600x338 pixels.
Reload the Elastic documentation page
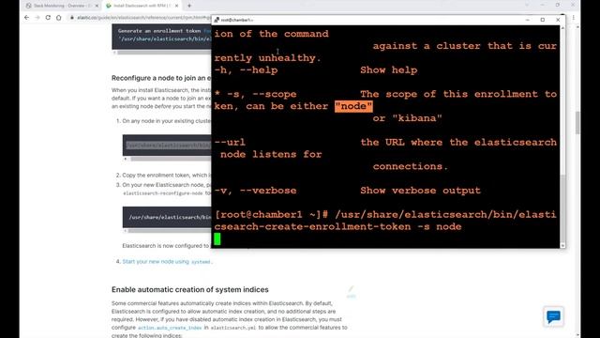(48, 17)
